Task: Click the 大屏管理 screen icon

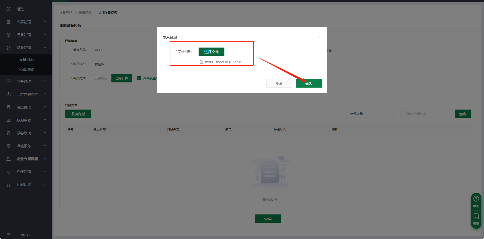Action: pyautogui.click(x=9, y=22)
